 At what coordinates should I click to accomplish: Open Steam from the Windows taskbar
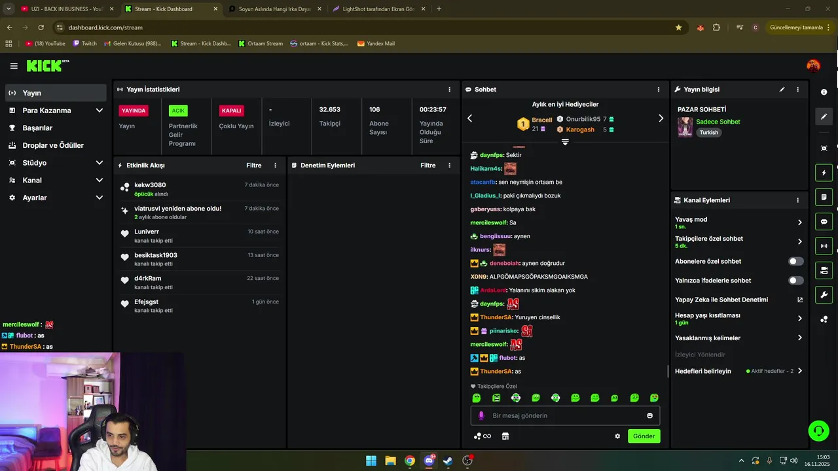point(448,461)
